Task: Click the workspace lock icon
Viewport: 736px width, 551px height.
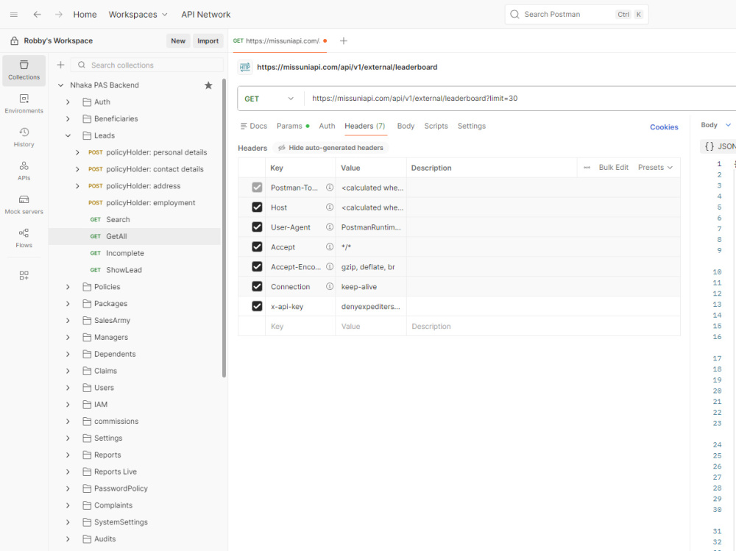Action: pyautogui.click(x=15, y=41)
